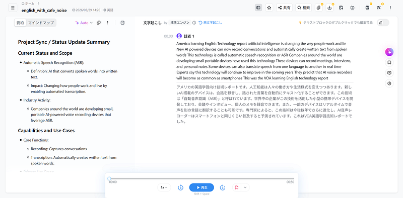Click the 2026/03/29 14:20 date label

[x=86, y=10]
